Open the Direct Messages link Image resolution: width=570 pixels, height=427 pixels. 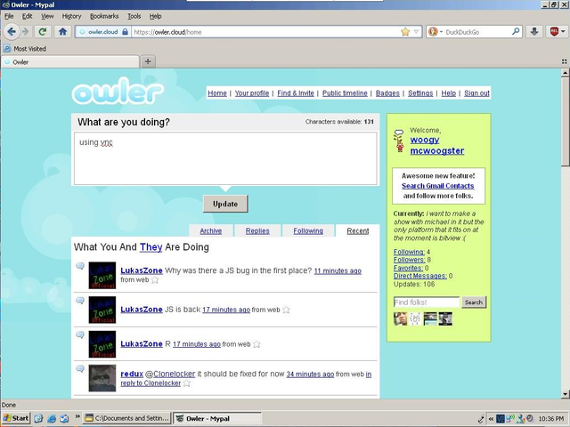coord(420,276)
